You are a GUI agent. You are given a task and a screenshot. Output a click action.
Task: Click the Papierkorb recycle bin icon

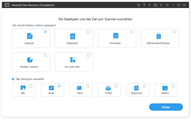click(73, 36)
